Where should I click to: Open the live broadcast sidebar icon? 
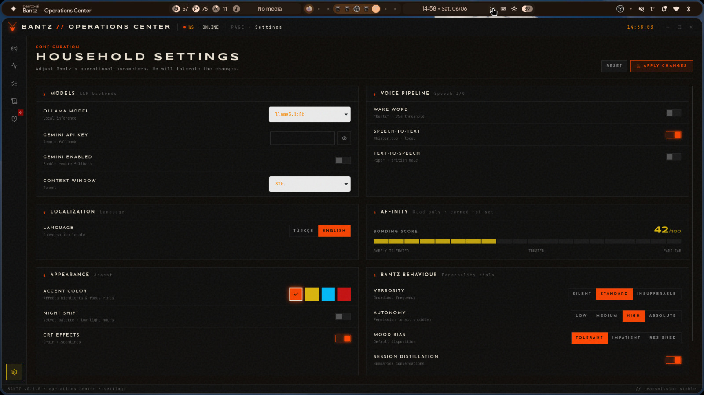pos(14,48)
